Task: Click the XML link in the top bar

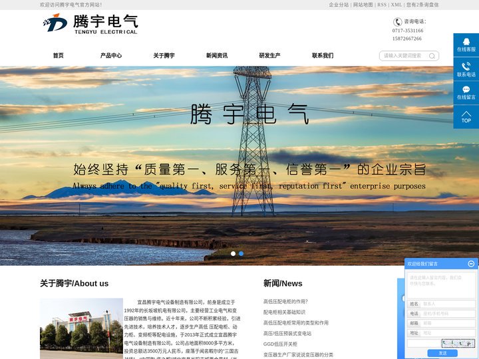Action: click(397, 5)
